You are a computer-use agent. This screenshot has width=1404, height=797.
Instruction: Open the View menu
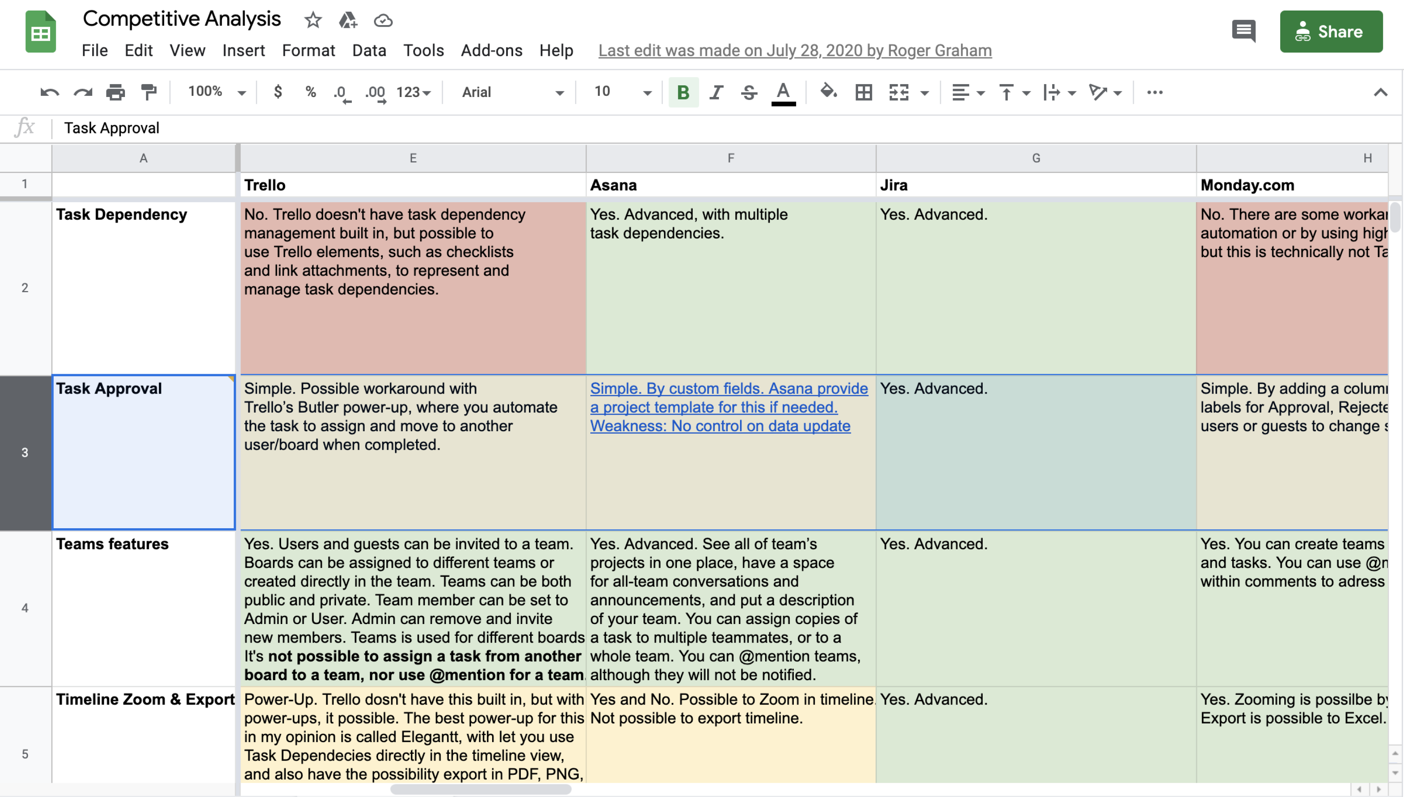tap(187, 51)
